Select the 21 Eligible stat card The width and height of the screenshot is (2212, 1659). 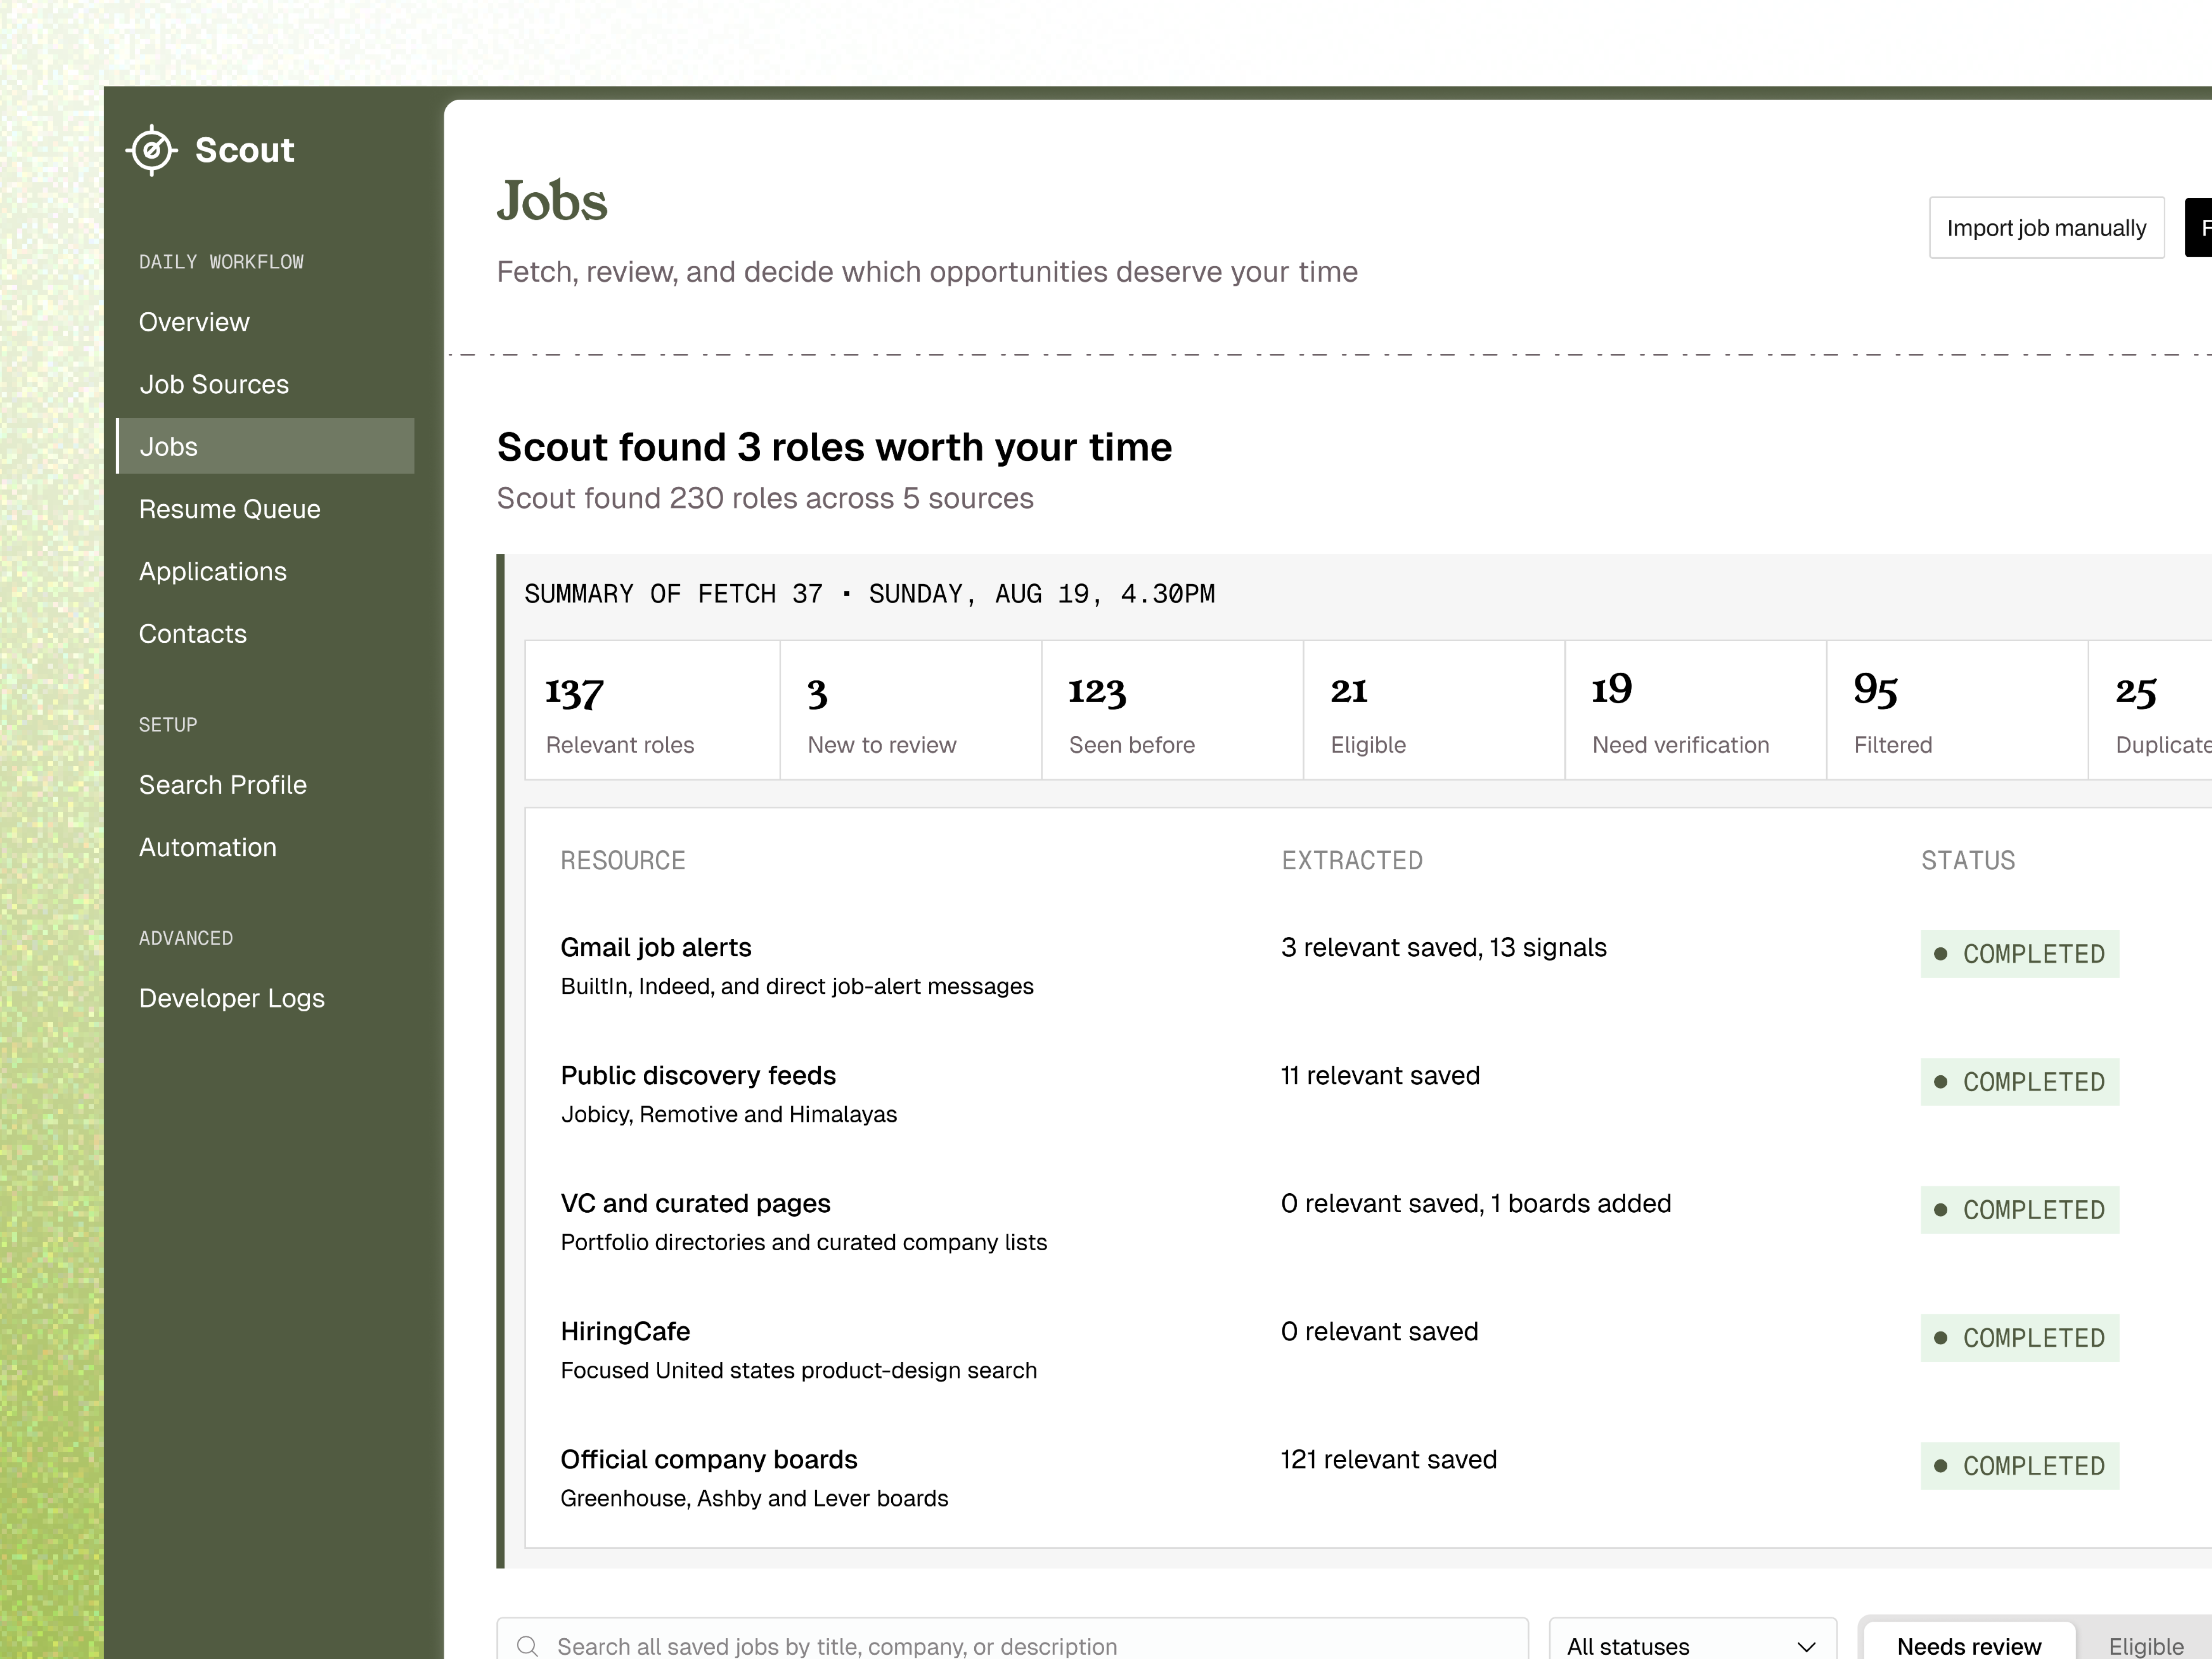(1434, 710)
